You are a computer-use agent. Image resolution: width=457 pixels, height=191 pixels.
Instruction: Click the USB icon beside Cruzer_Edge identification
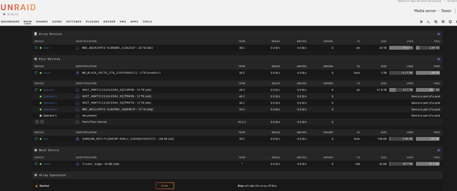point(78,164)
